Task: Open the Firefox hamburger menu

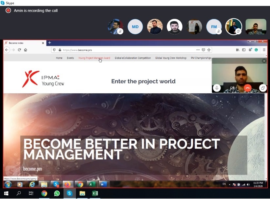Action: click(264, 50)
